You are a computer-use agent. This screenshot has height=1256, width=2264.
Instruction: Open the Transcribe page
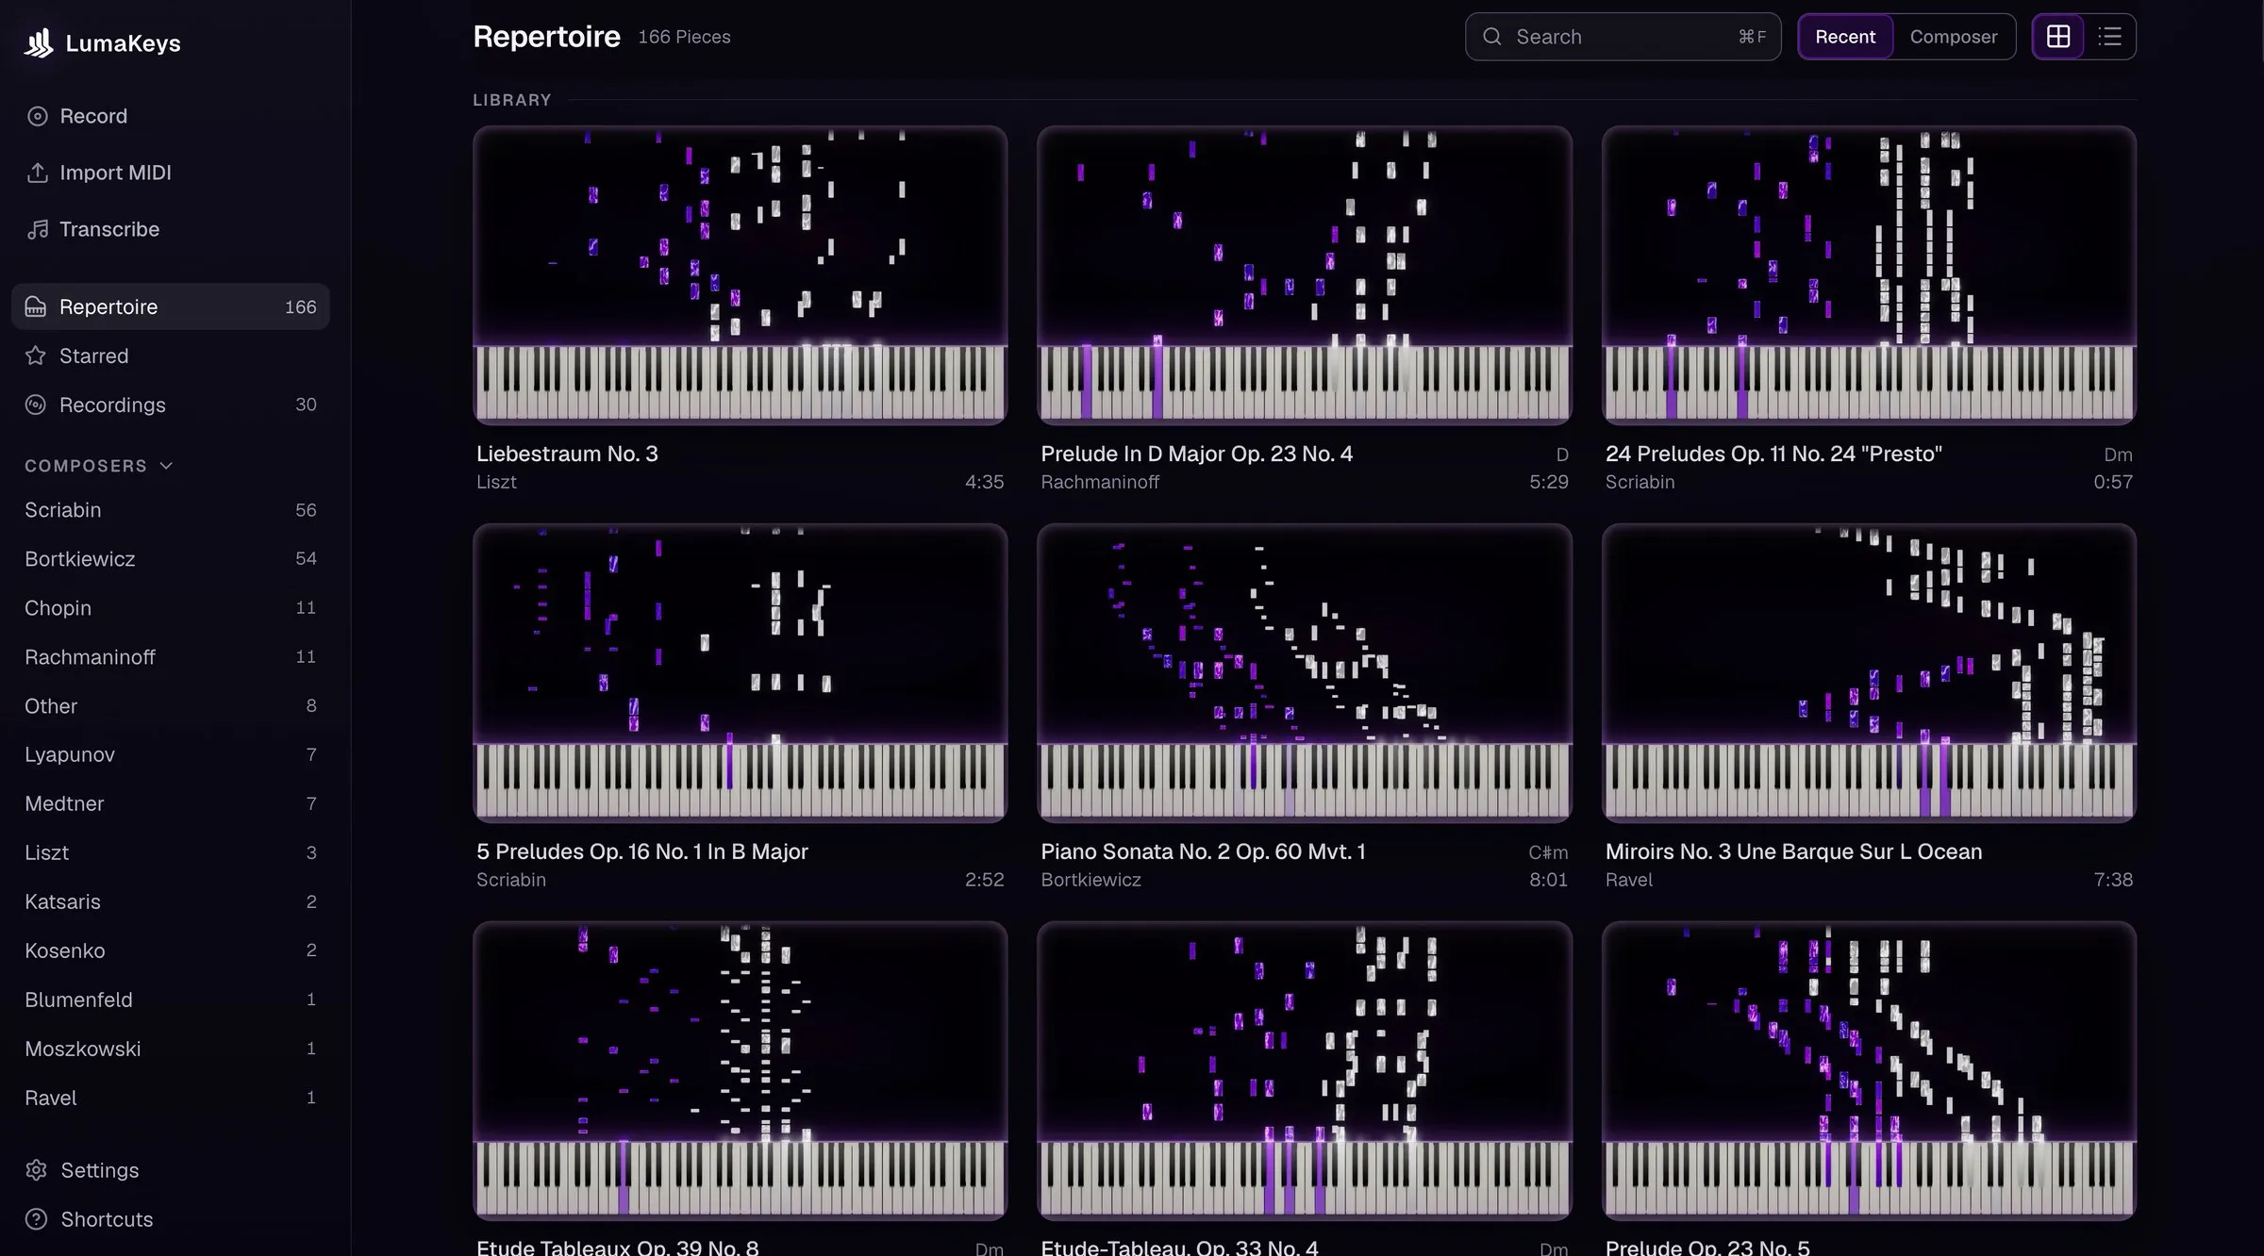click(x=171, y=229)
